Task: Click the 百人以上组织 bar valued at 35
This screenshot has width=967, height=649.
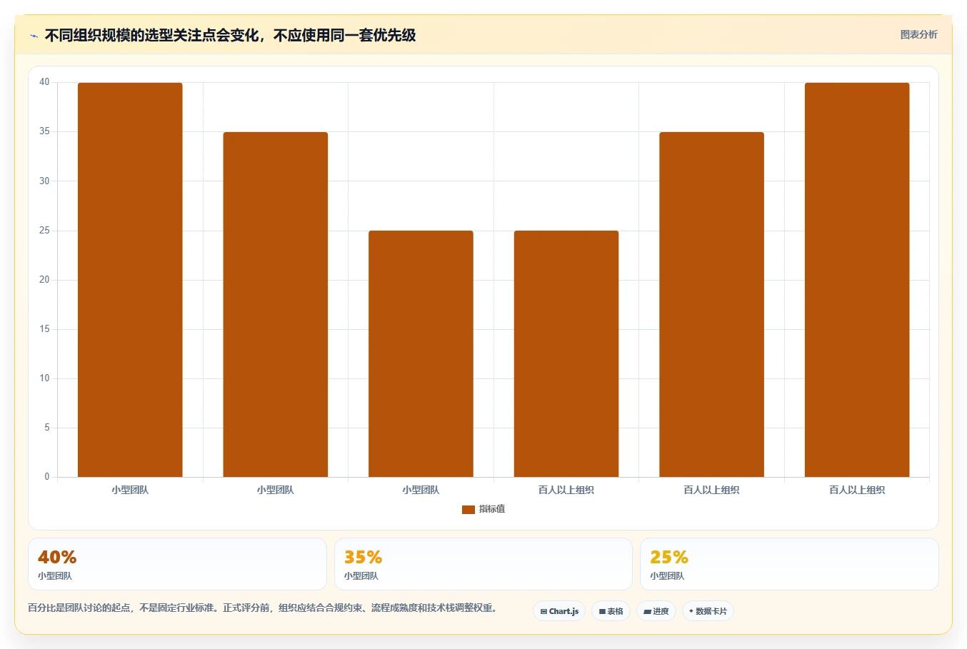Action: point(711,304)
